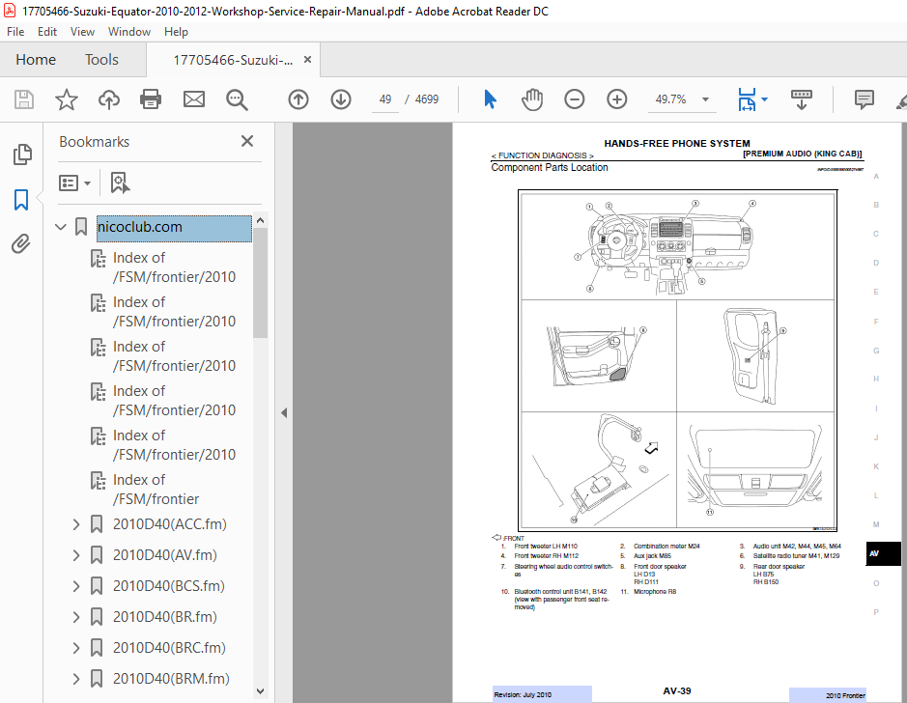Toggle the Bookmarks panel icon in sidebar
The height and width of the screenshot is (703, 907).
[21, 200]
